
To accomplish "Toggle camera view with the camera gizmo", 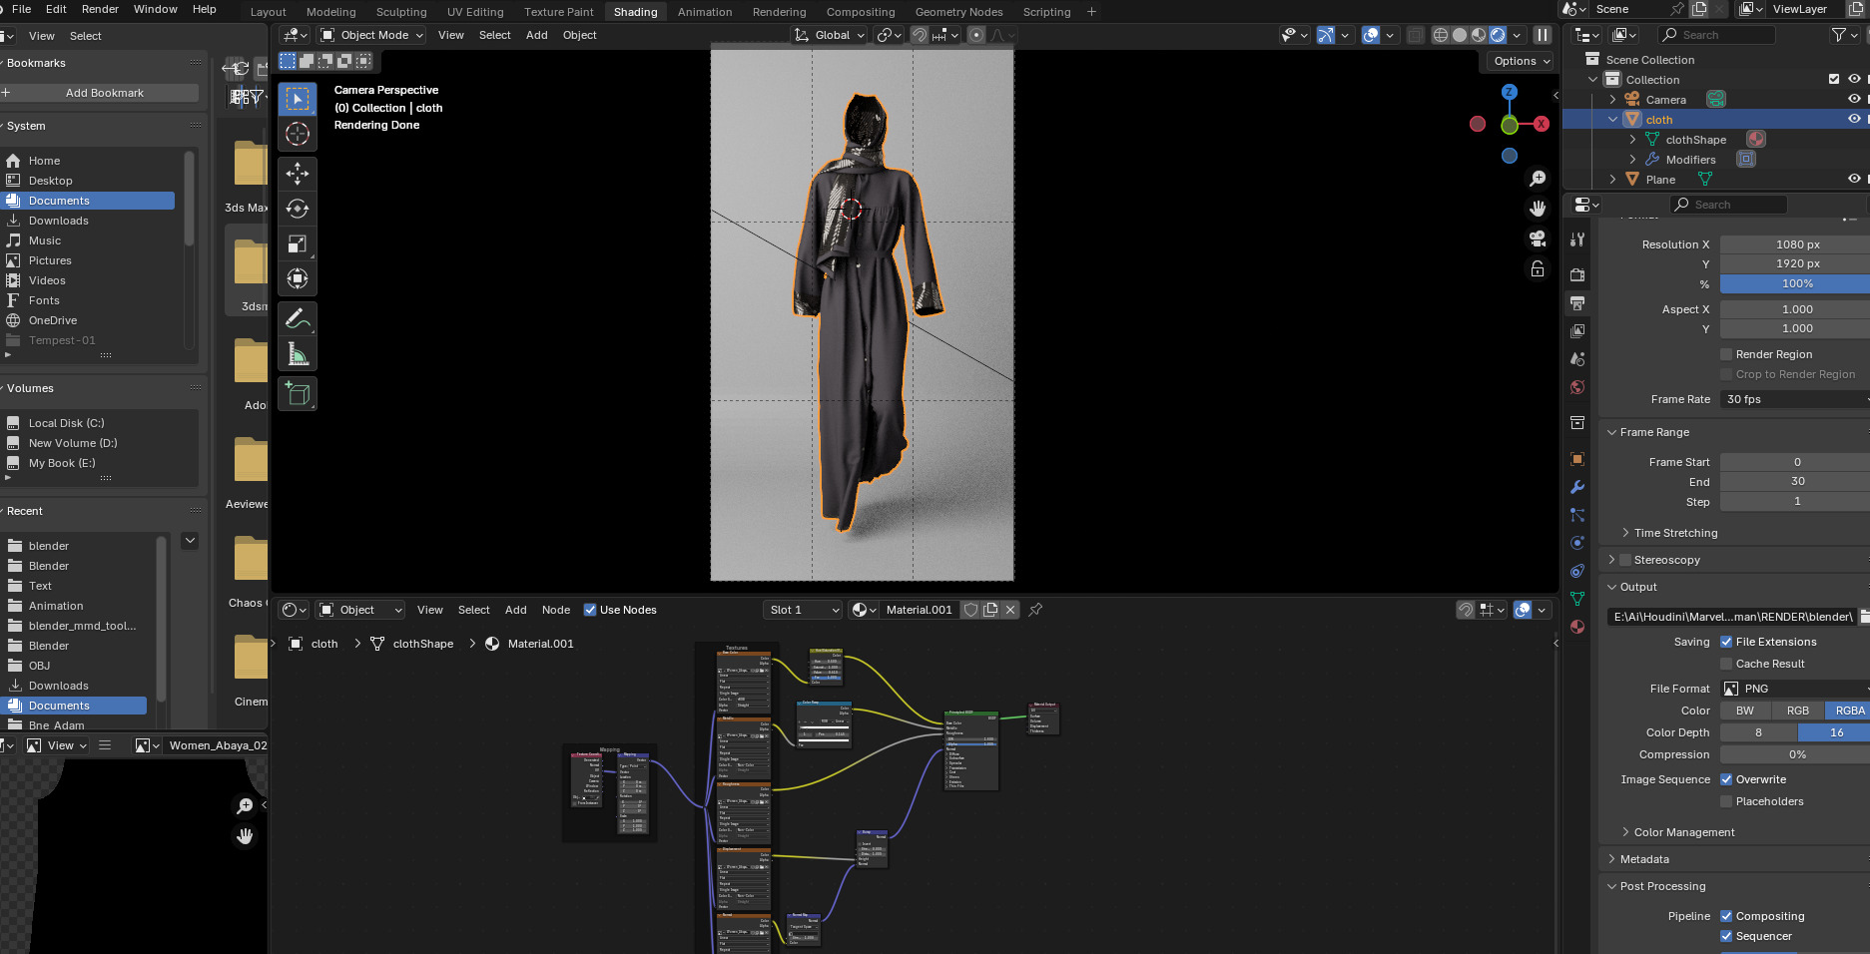I will click(x=1538, y=238).
